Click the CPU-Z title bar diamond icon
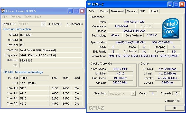This screenshot has width=186, height=113. click(89, 4)
